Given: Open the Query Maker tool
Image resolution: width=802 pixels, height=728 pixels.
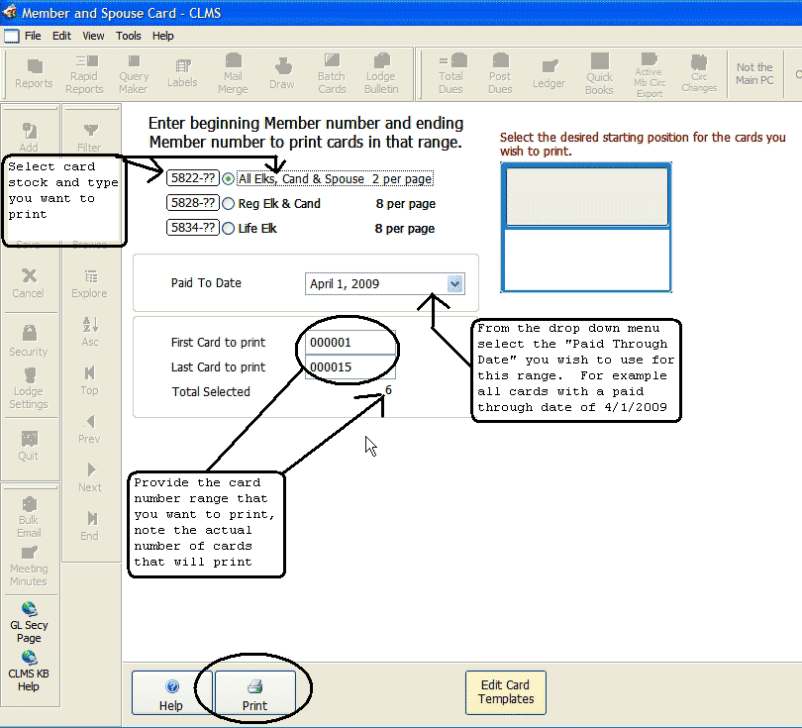Looking at the screenshot, I should 134,74.
